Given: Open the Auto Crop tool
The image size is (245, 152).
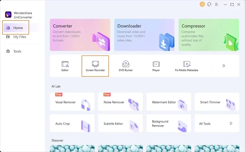Looking at the screenshot, I should pyautogui.click(x=72, y=123).
